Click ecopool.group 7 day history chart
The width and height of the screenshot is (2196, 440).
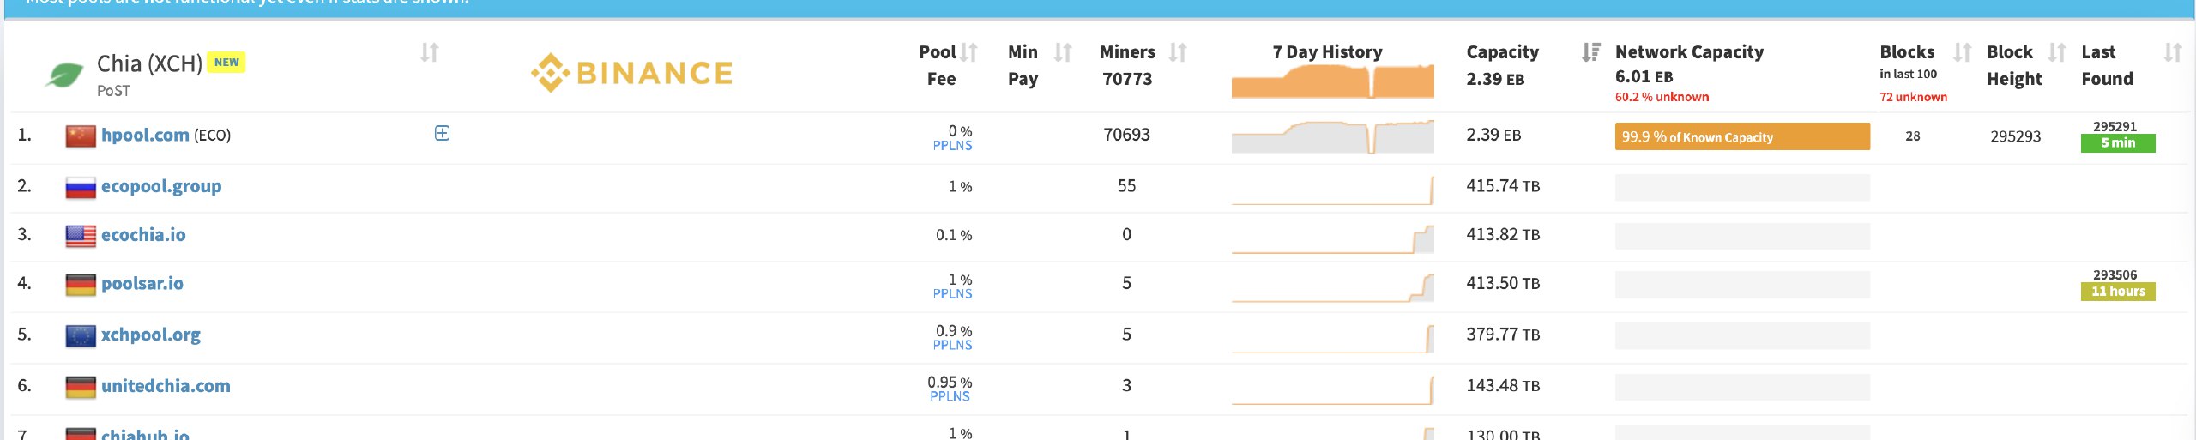click(x=1332, y=190)
